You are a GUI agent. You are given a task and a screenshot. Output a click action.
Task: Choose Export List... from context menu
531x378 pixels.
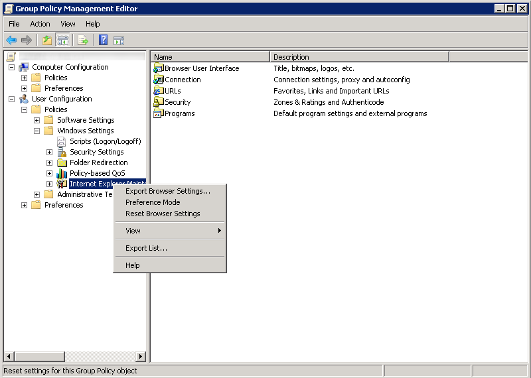pyautogui.click(x=170, y=248)
